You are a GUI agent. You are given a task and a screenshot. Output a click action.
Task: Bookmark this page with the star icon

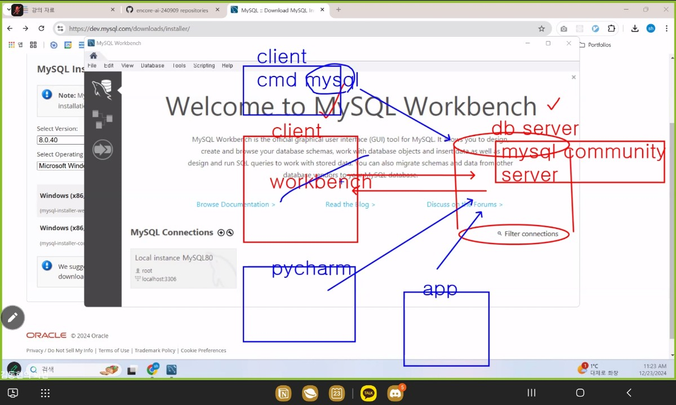tap(541, 29)
